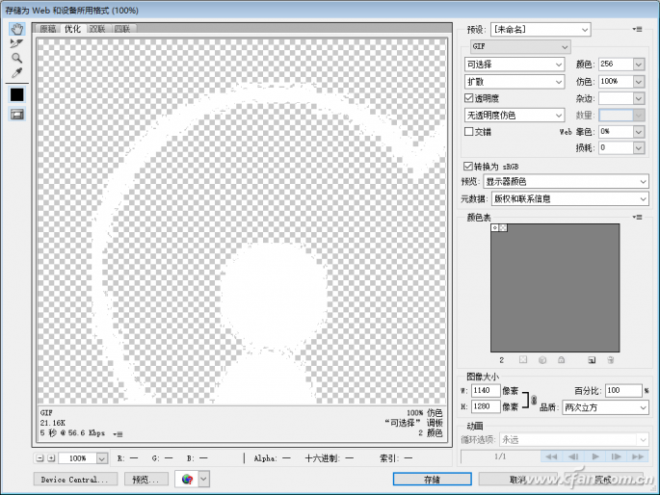The height and width of the screenshot is (495, 660).
Task: Click the browser preview icon
Action: click(187, 479)
